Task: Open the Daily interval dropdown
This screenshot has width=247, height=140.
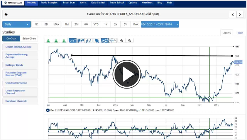Action: click(17, 24)
